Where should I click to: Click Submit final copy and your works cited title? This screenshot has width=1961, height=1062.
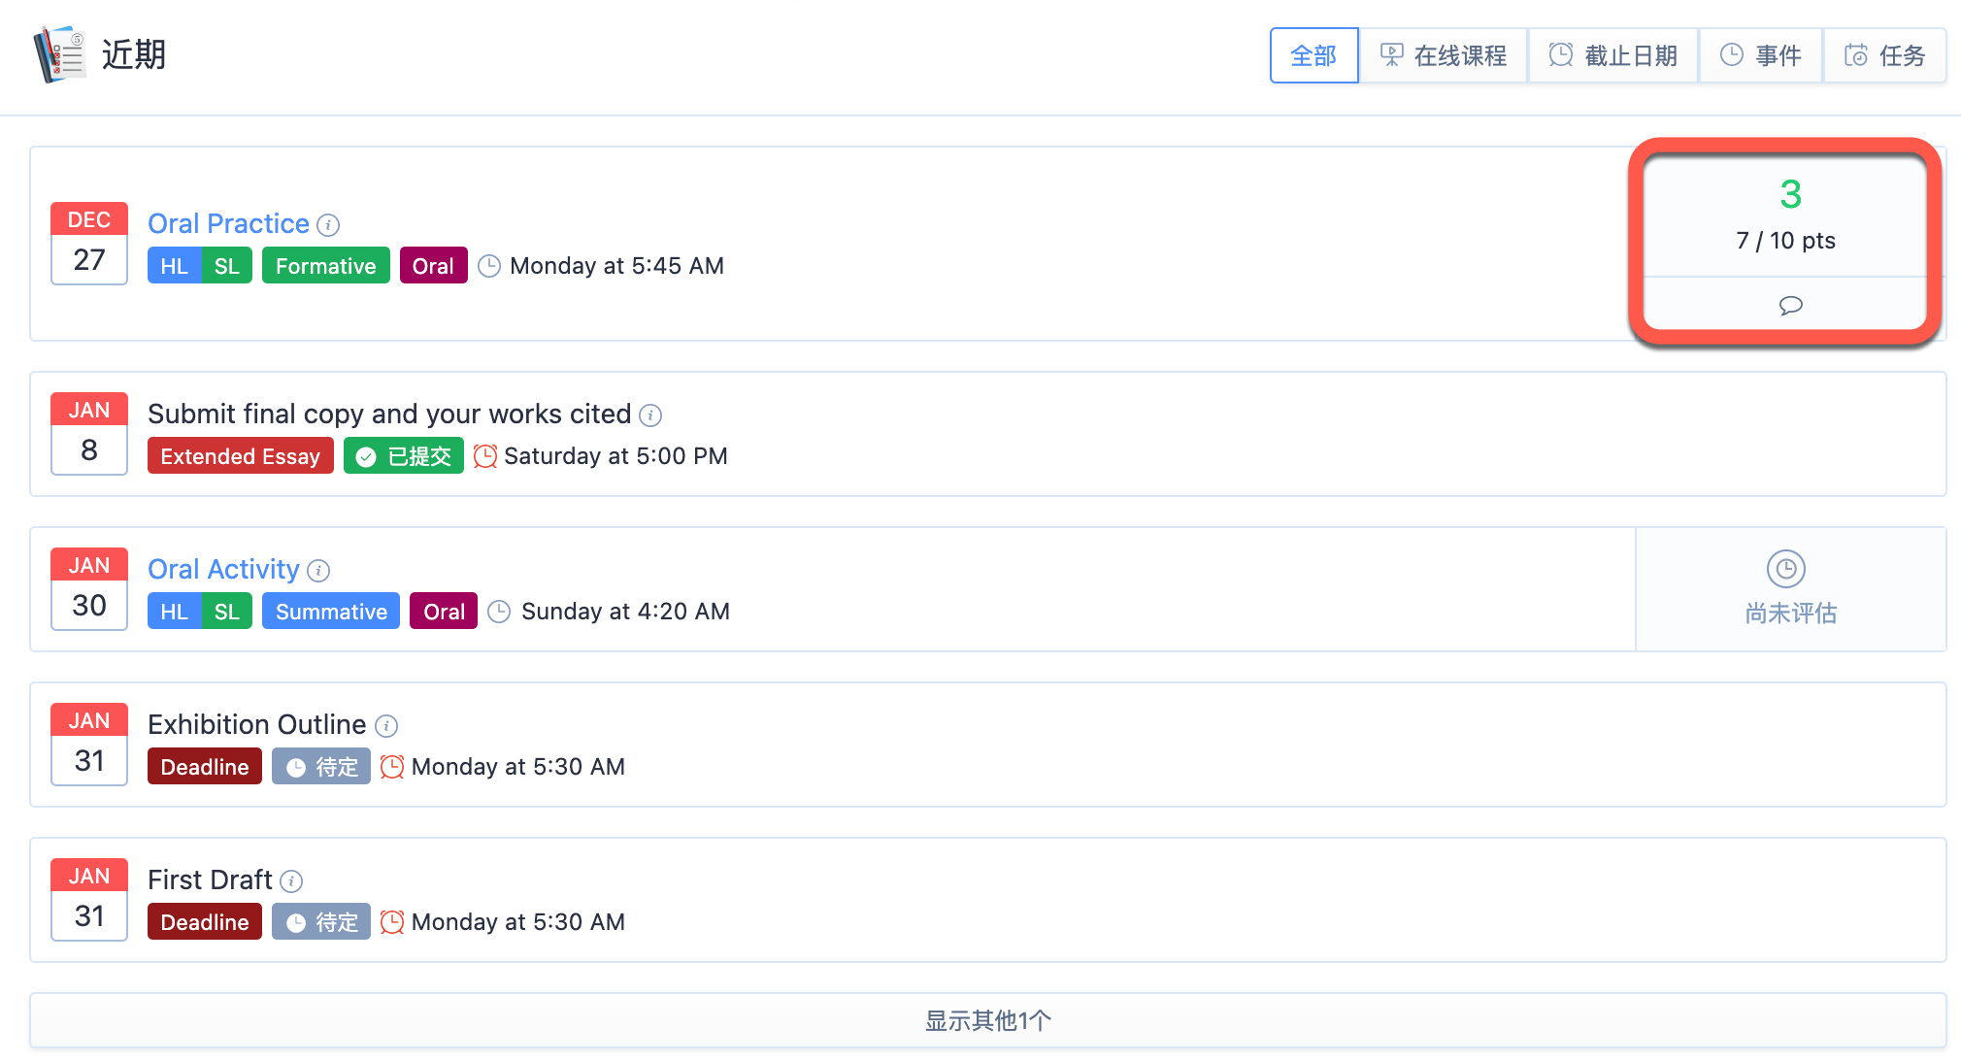coord(389,415)
